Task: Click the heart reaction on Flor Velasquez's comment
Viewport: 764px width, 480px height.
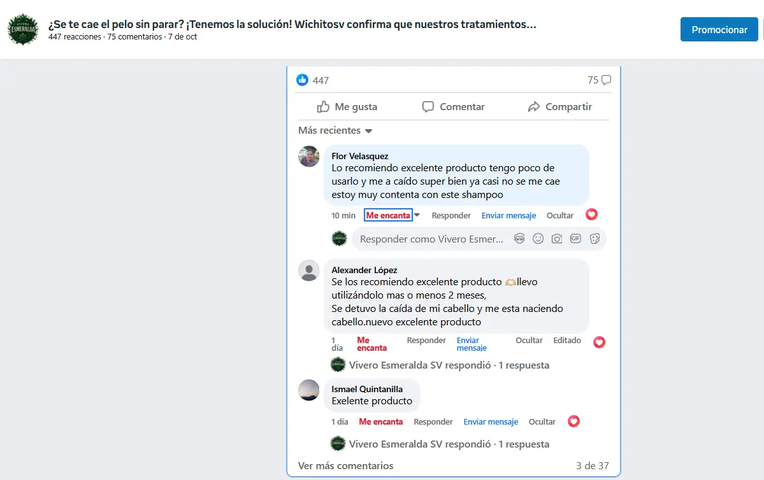Action: [x=591, y=214]
